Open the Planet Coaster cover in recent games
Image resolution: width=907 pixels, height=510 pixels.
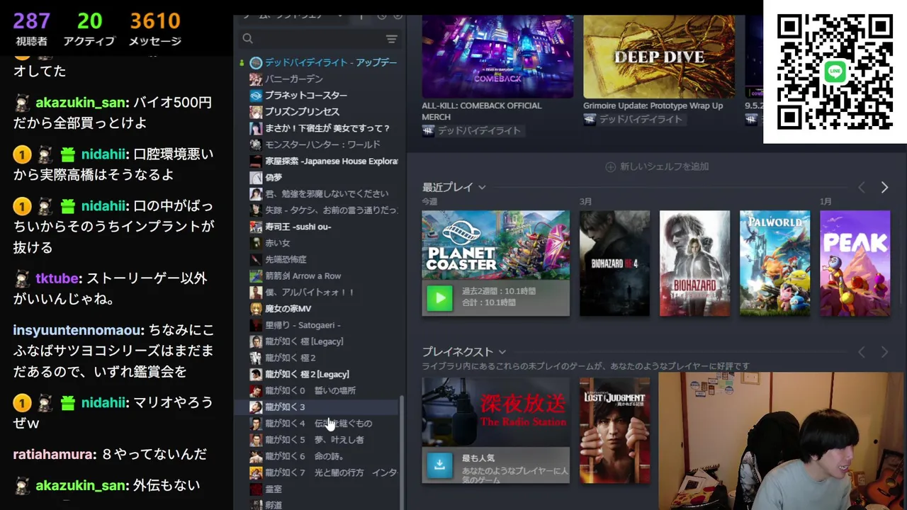tap(495, 245)
